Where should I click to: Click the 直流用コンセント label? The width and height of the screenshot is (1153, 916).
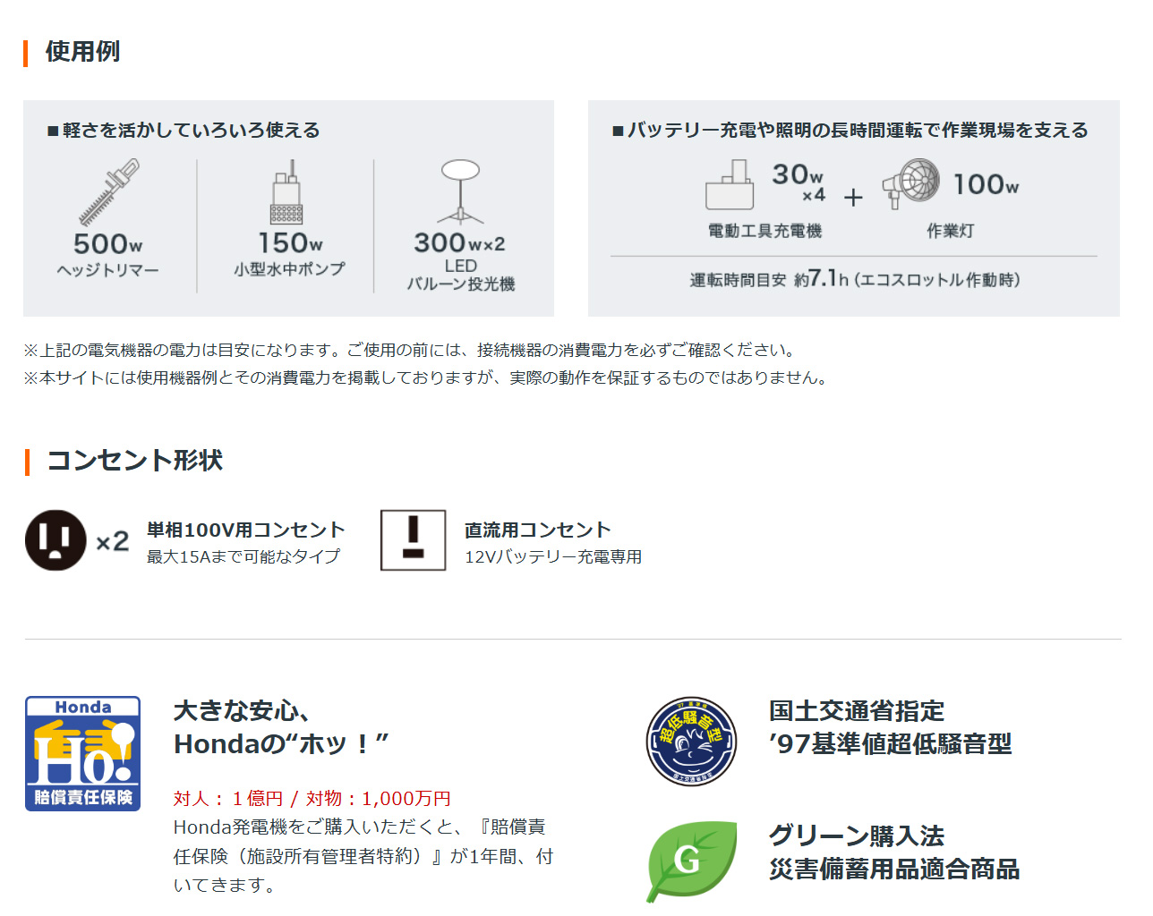click(537, 530)
